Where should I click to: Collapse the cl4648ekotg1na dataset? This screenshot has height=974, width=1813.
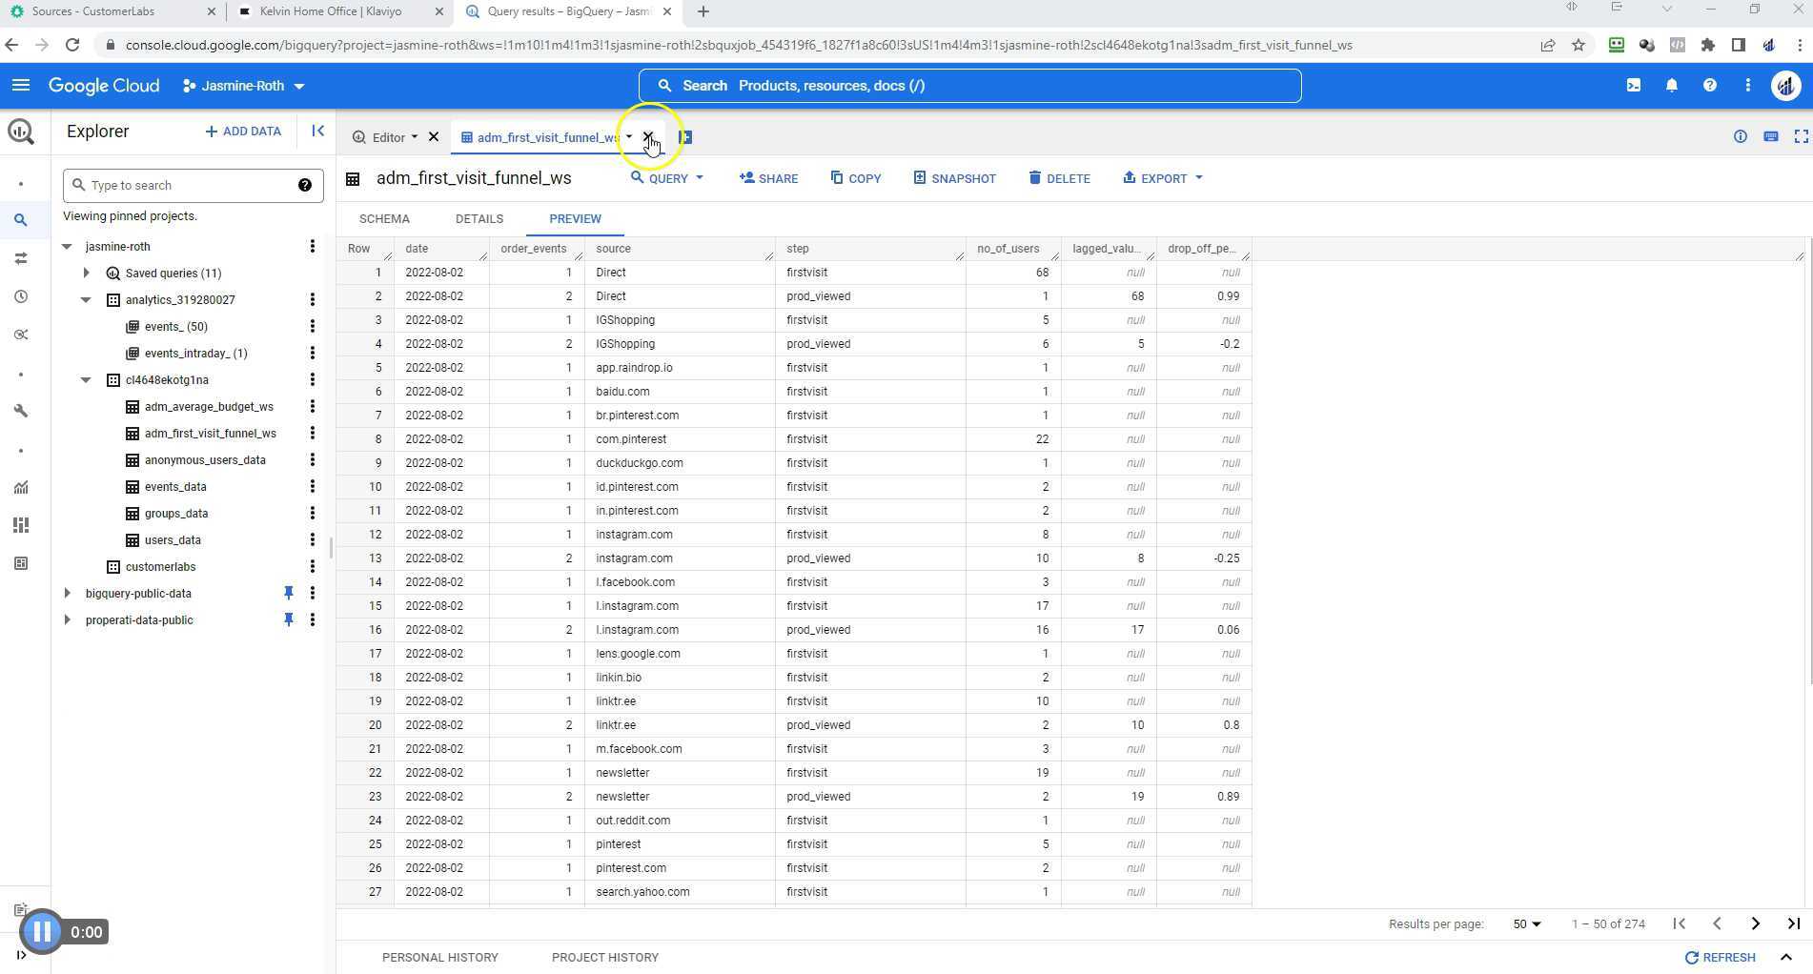[x=85, y=379]
